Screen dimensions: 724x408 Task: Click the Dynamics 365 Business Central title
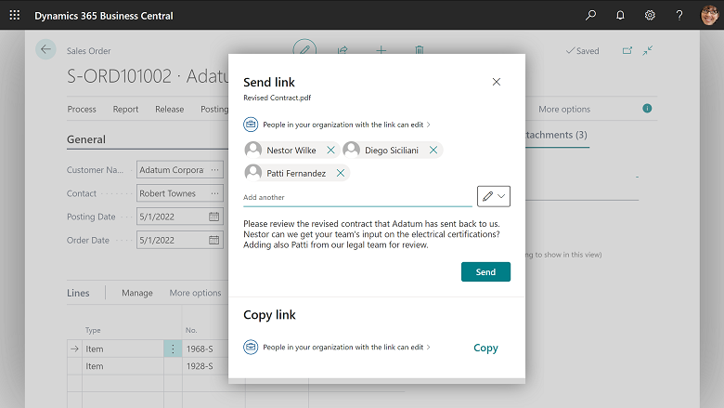point(104,16)
